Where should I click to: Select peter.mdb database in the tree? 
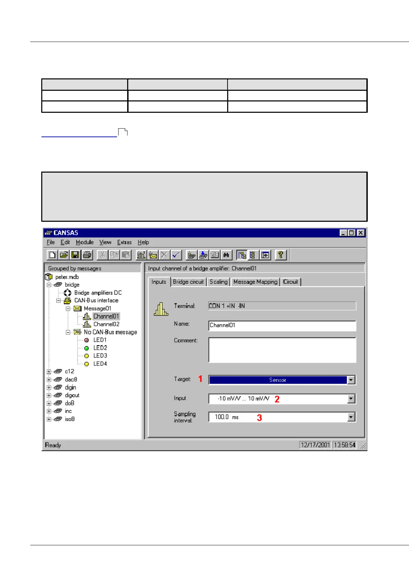pos(67,277)
